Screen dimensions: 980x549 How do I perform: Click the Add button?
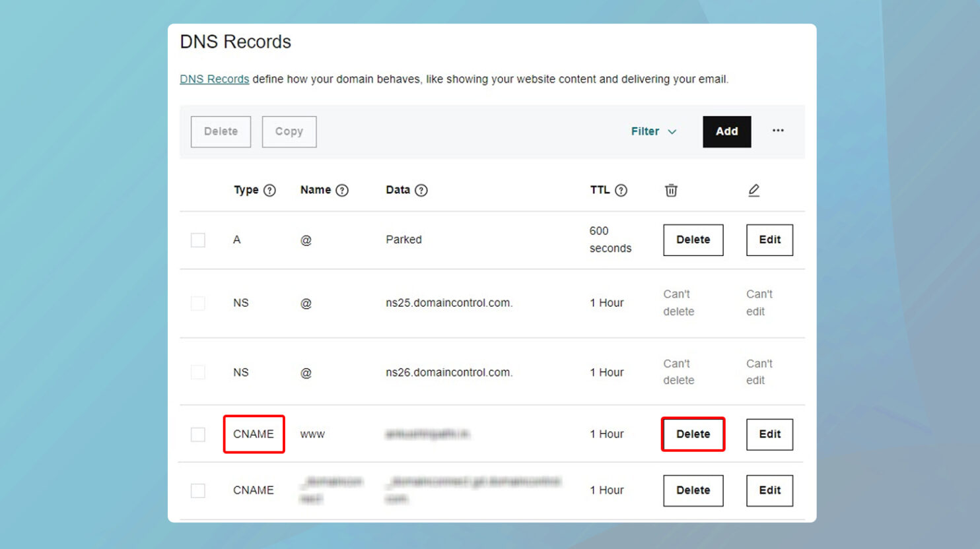click(x=726, y=131)
